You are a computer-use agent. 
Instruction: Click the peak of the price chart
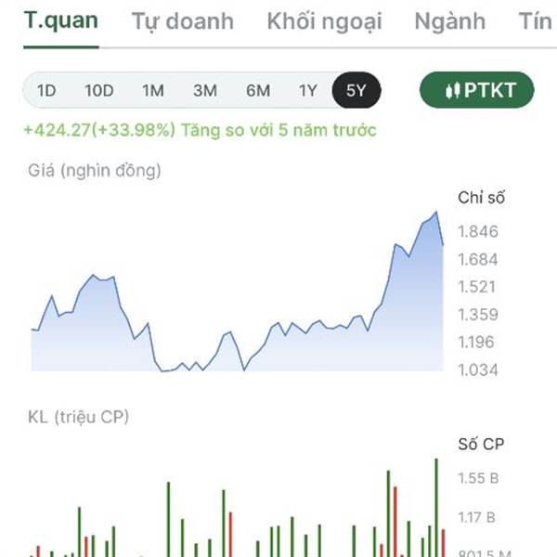[x=435, y=213]
